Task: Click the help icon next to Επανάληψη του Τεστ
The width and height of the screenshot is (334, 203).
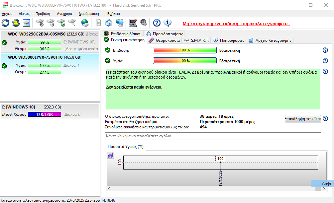Action: point(325,119)
